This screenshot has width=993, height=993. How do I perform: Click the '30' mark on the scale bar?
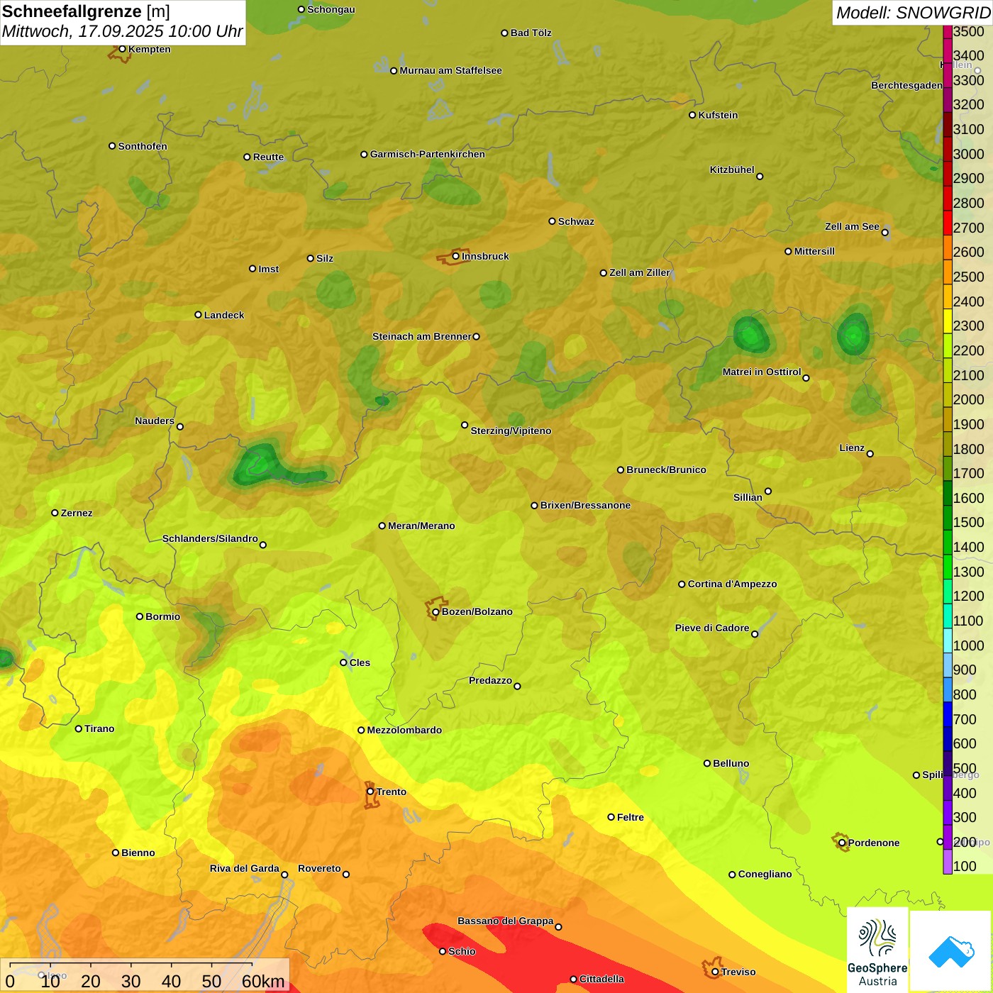tap(131, 981)
